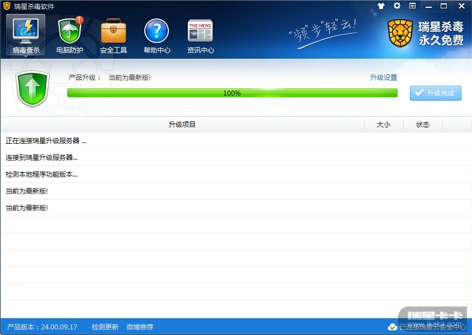Click the cloud security connected icon
This screenshot has height=335, width=472.
[392, 327]
